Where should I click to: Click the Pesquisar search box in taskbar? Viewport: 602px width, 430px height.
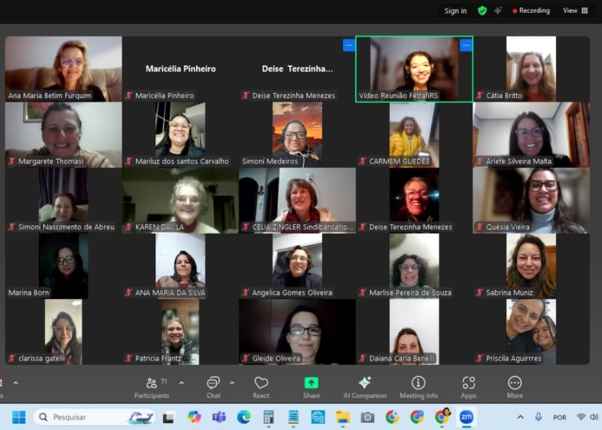point(86,417)
